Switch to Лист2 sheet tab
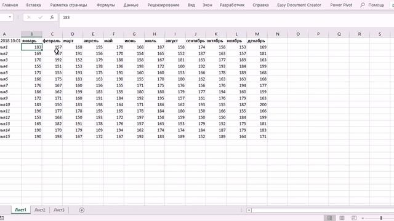 [x=40, y=210]
